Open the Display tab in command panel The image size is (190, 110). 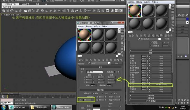[183, 15]
